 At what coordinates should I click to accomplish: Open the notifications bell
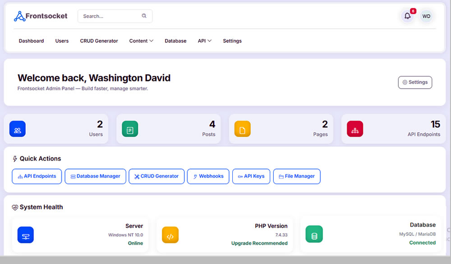pyautogui.click(x=407, y=16)
